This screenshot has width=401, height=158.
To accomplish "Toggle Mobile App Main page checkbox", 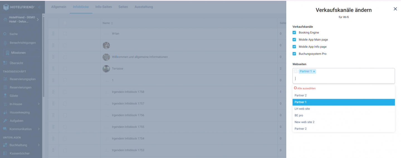I will point(294,40).
